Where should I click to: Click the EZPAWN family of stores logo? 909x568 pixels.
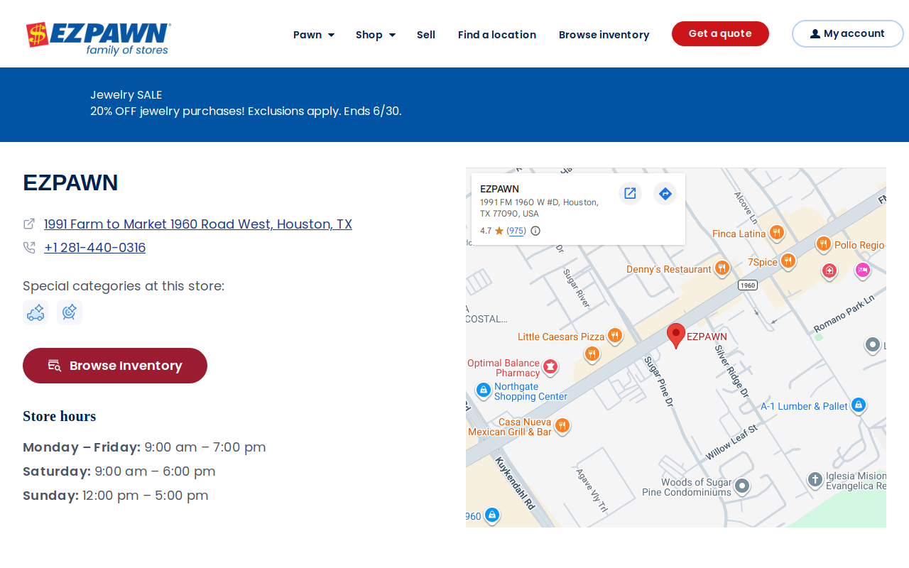(x=99, y=38)
